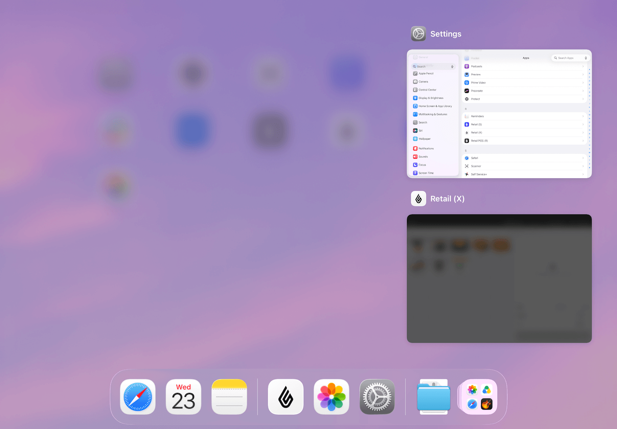Launch the Settings gear icon in the dock
The height and width of the screenshot is (429, 617).
[x=377, y=397]
